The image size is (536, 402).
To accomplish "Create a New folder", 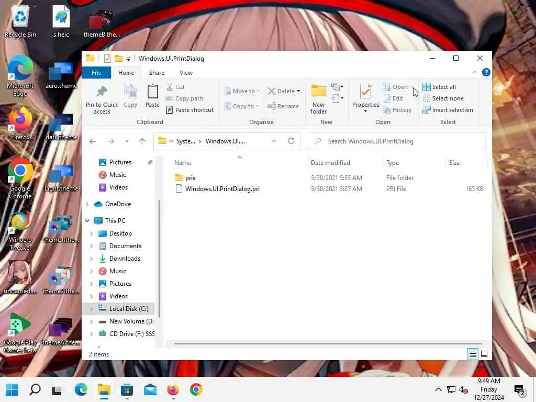I will 319,98.
